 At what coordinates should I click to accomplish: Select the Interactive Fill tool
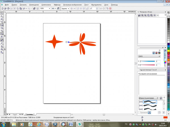(x=2, y=52)
